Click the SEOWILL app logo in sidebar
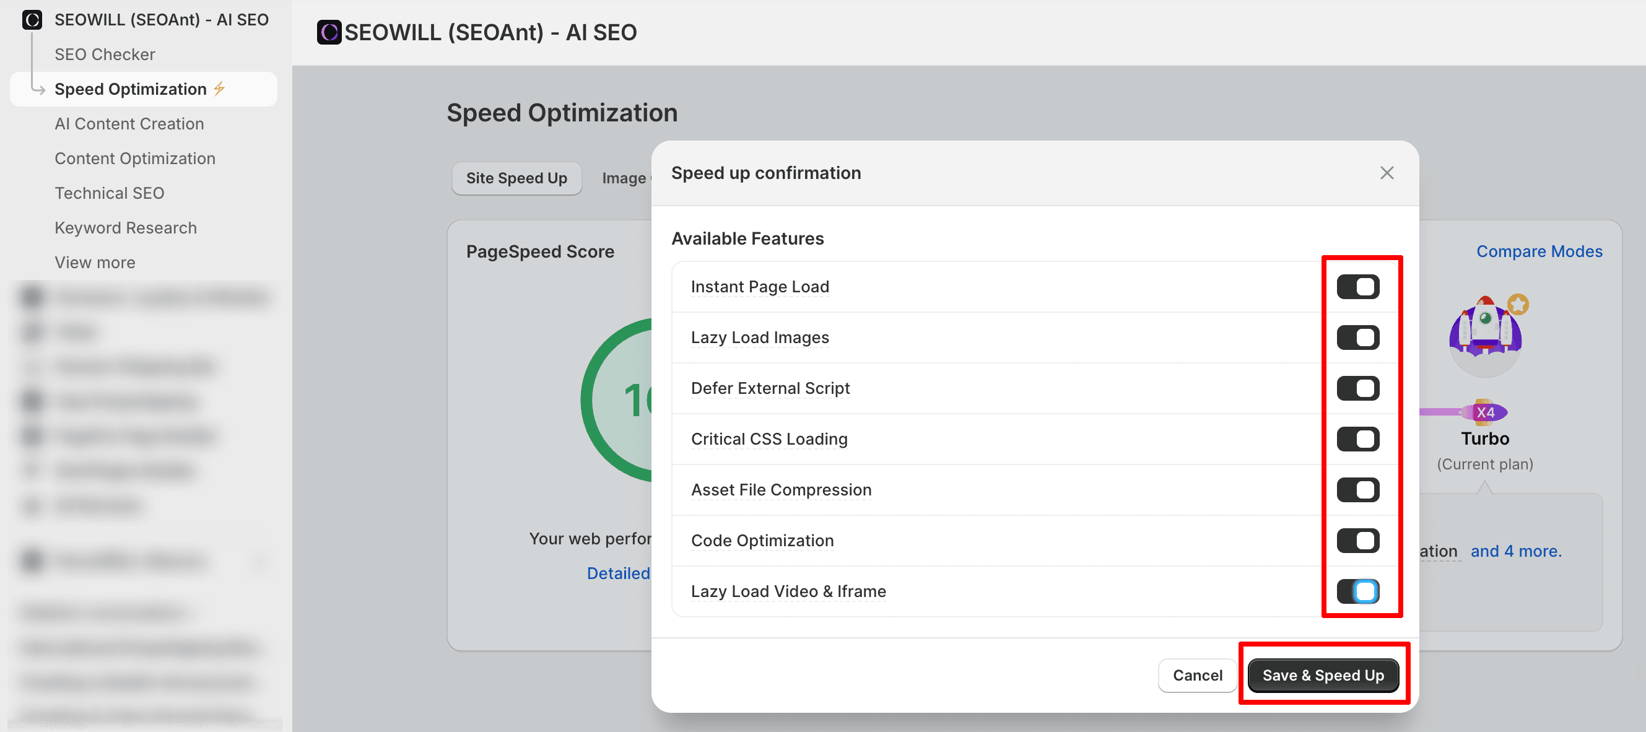Image resolution: width=1646 pixels, height=732 pixels. tap(32, 20)
